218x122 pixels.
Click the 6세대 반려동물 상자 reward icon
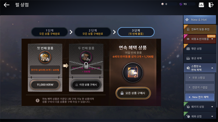tap(133, 72)
